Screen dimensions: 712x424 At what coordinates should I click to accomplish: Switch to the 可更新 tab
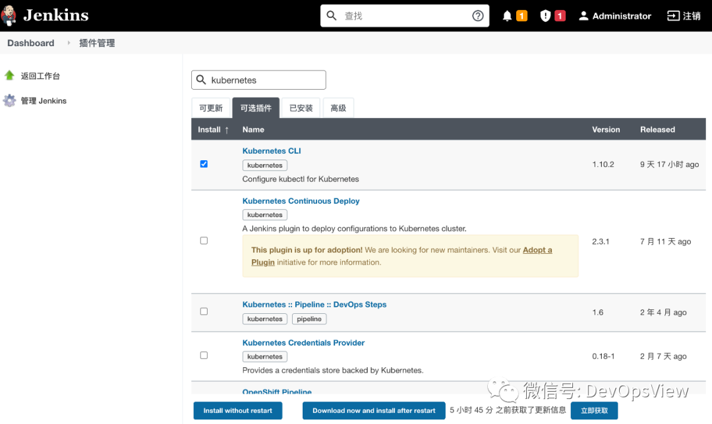click(211, 108)
